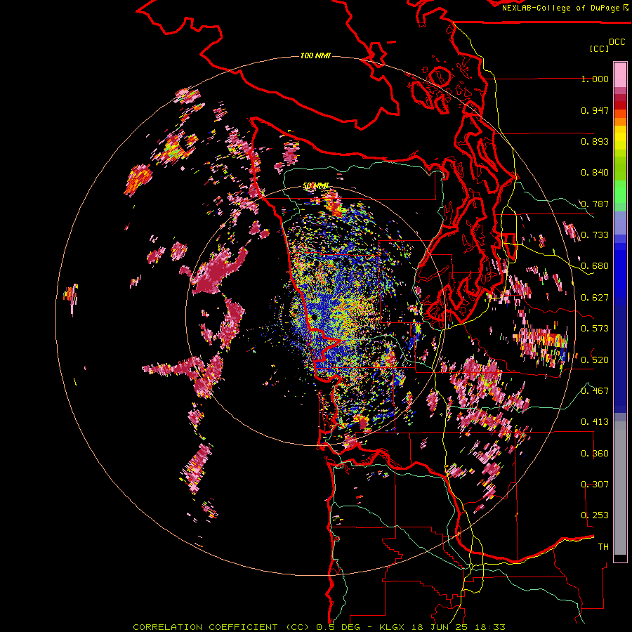The image size is (632, 632).
Task: Select the 0.733 legend value
Action: click(595, 235)
